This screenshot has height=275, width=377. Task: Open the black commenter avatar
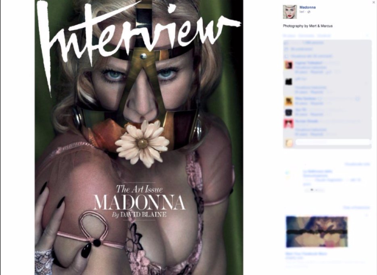click(x=289, y=82)
